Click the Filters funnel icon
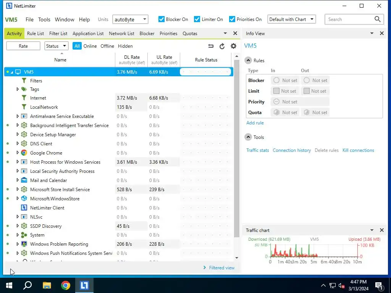Screen dimensions: 391x293 (24, 80)
